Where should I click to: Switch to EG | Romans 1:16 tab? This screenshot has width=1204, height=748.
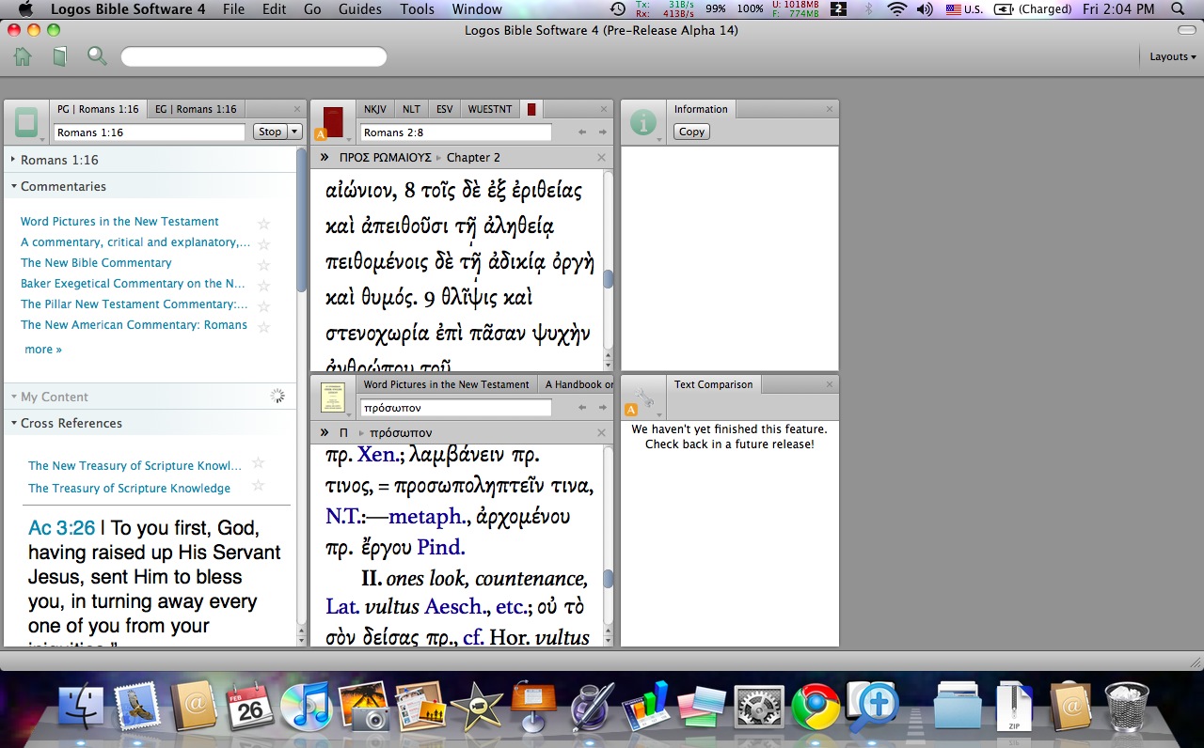[x=196, y=109]
